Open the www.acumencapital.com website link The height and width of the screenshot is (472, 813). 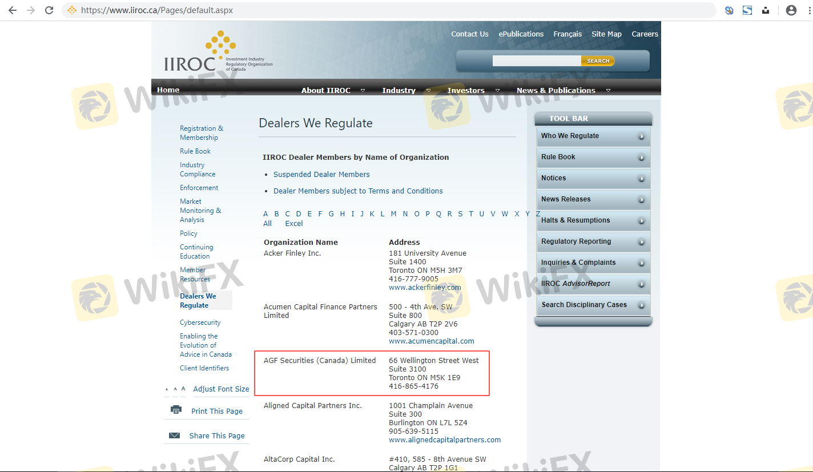pyautogui.click(x=431, y=341)
